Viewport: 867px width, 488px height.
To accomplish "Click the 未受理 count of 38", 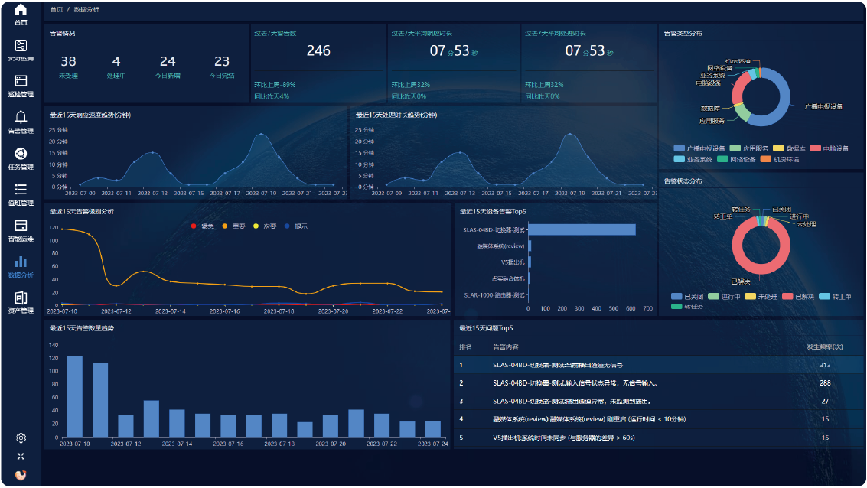I will pos(68,62).
